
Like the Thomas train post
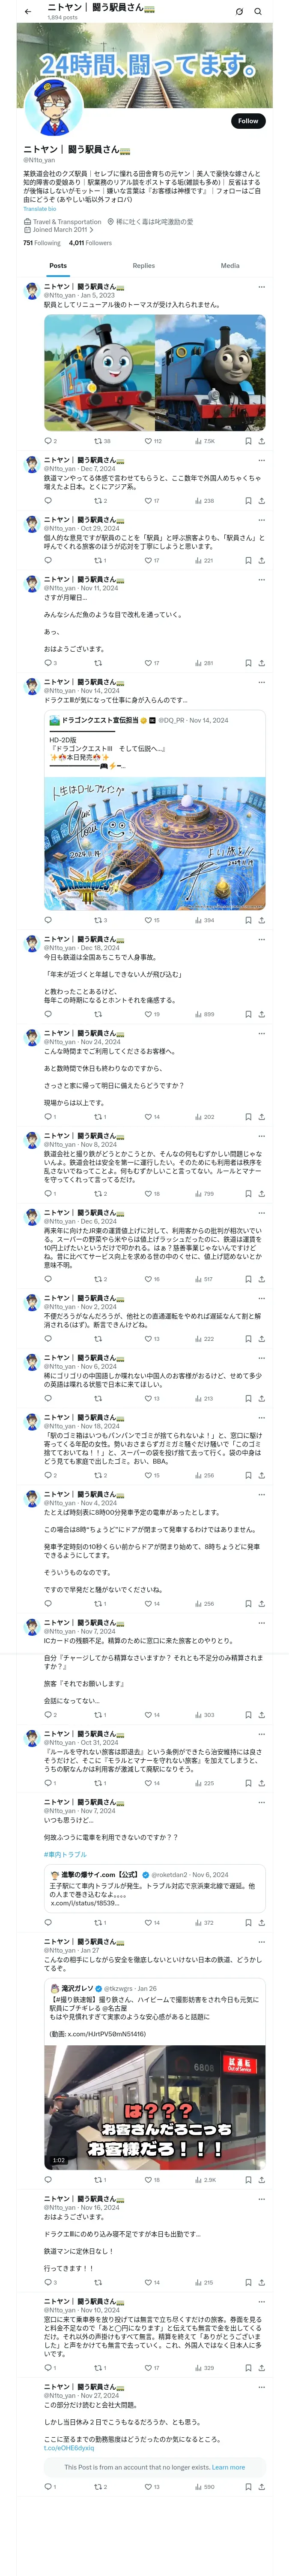[x=149, y=441]
